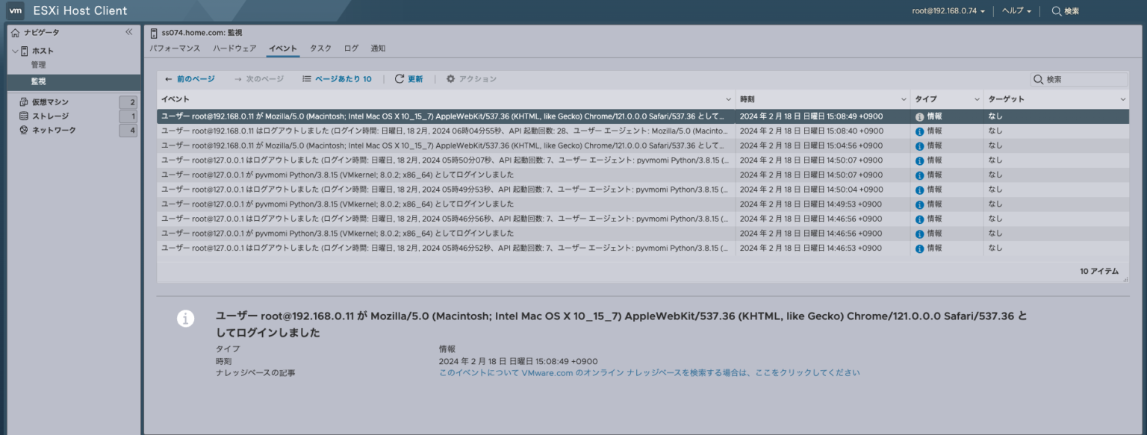
Task: Open ネットワーク in navigator
Action: pyautogui.click(x=54, y=131)
